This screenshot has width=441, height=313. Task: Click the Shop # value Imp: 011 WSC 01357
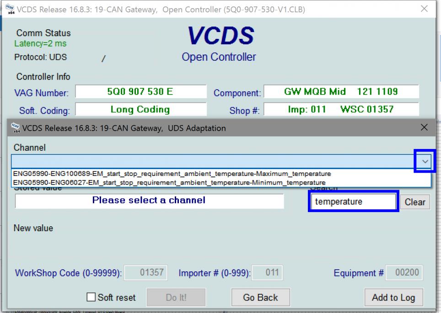pos(341,109)
